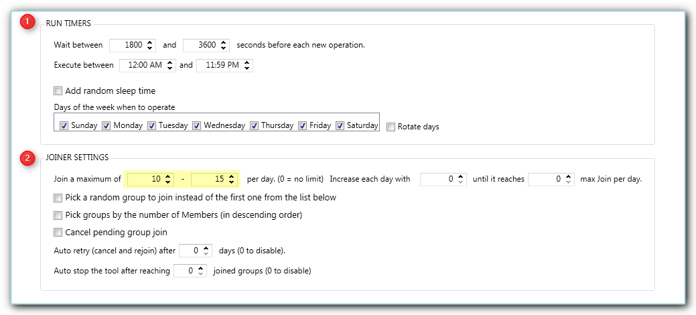The image size is (696, 315).
Task: Enable Add random sleep time checkbox
Action: tap(58, 90)
